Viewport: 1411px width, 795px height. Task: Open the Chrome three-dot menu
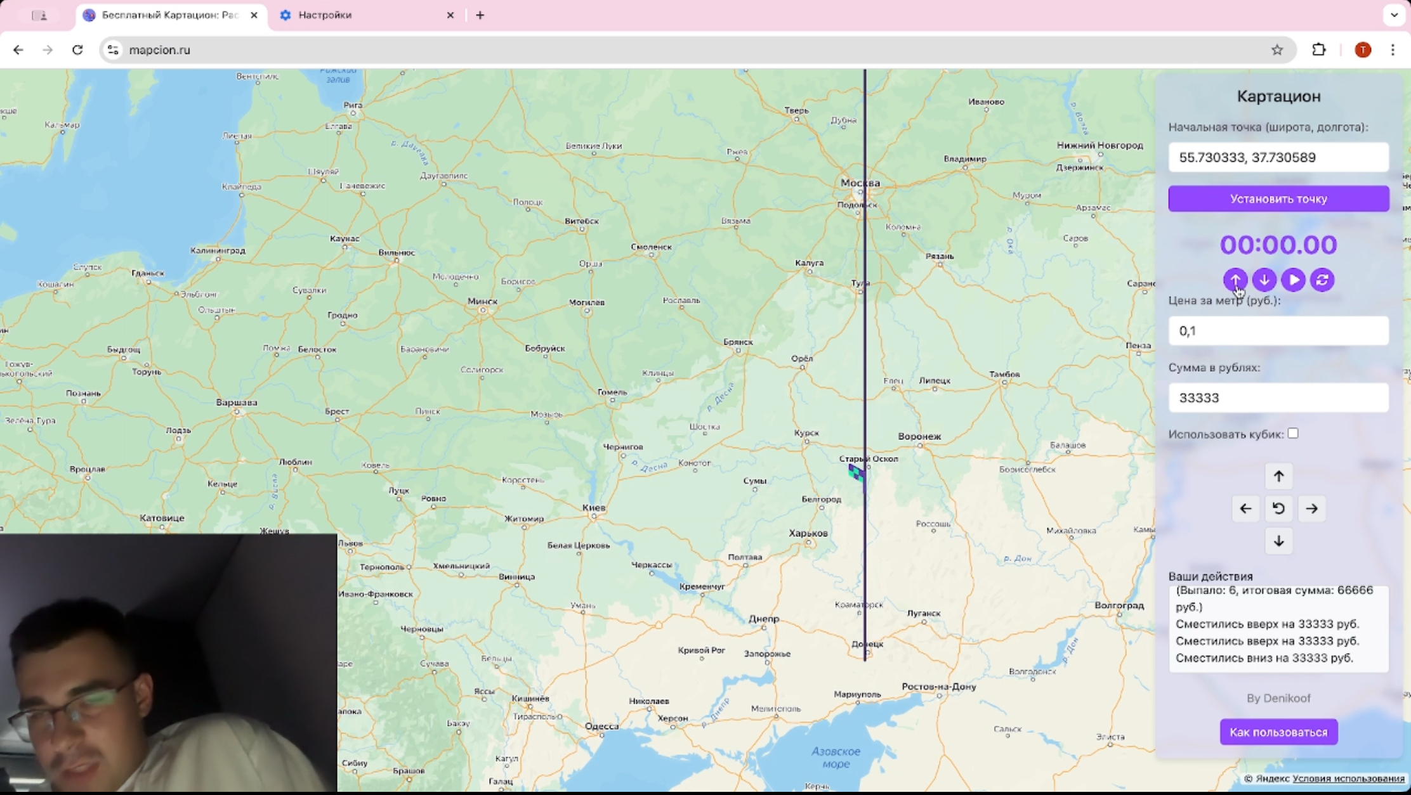1393,50
